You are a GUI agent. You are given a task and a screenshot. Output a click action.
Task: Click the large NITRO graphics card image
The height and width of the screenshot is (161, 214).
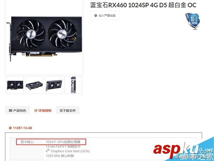coord(44,39)
